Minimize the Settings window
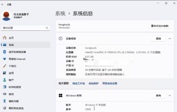Viewport: 177px width, 112px height. (158, 3)
